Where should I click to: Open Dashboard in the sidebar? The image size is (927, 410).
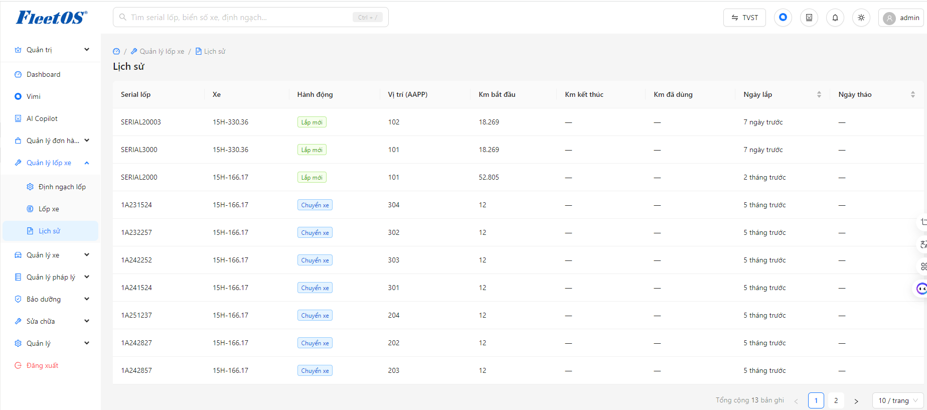(52, 74)
